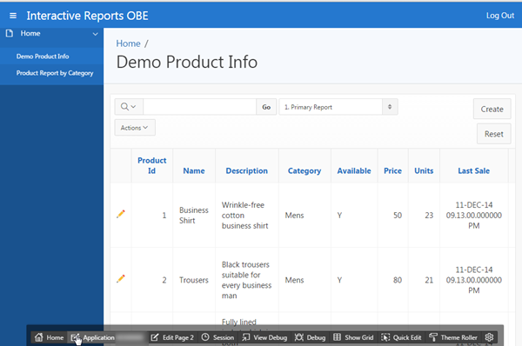
Task: Open Theme Roller from developer toolbar
Action: coord(453,337)
